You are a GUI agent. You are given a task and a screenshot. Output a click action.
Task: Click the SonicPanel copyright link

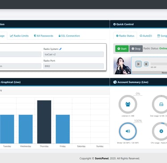[x=102, y=159]
